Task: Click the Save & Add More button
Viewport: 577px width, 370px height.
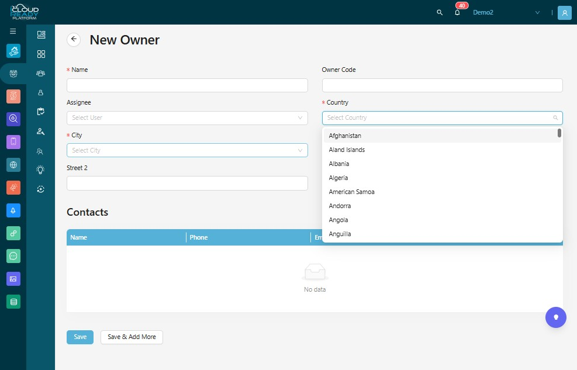Action: [x=132, y=337]
